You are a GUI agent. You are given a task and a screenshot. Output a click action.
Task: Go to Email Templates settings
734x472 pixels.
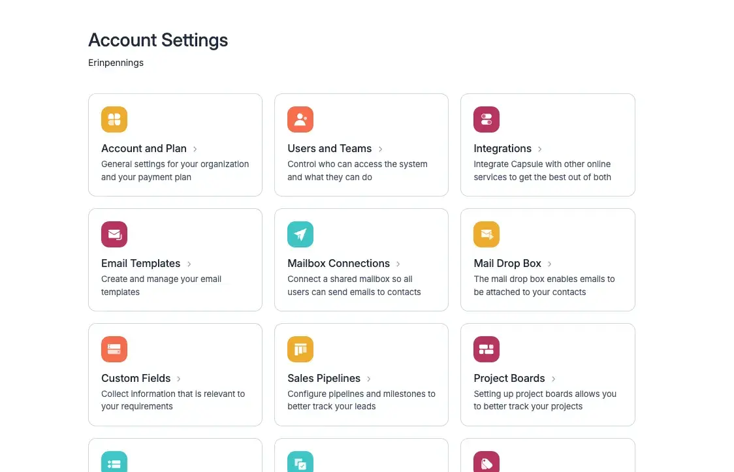tap(141, 264)
